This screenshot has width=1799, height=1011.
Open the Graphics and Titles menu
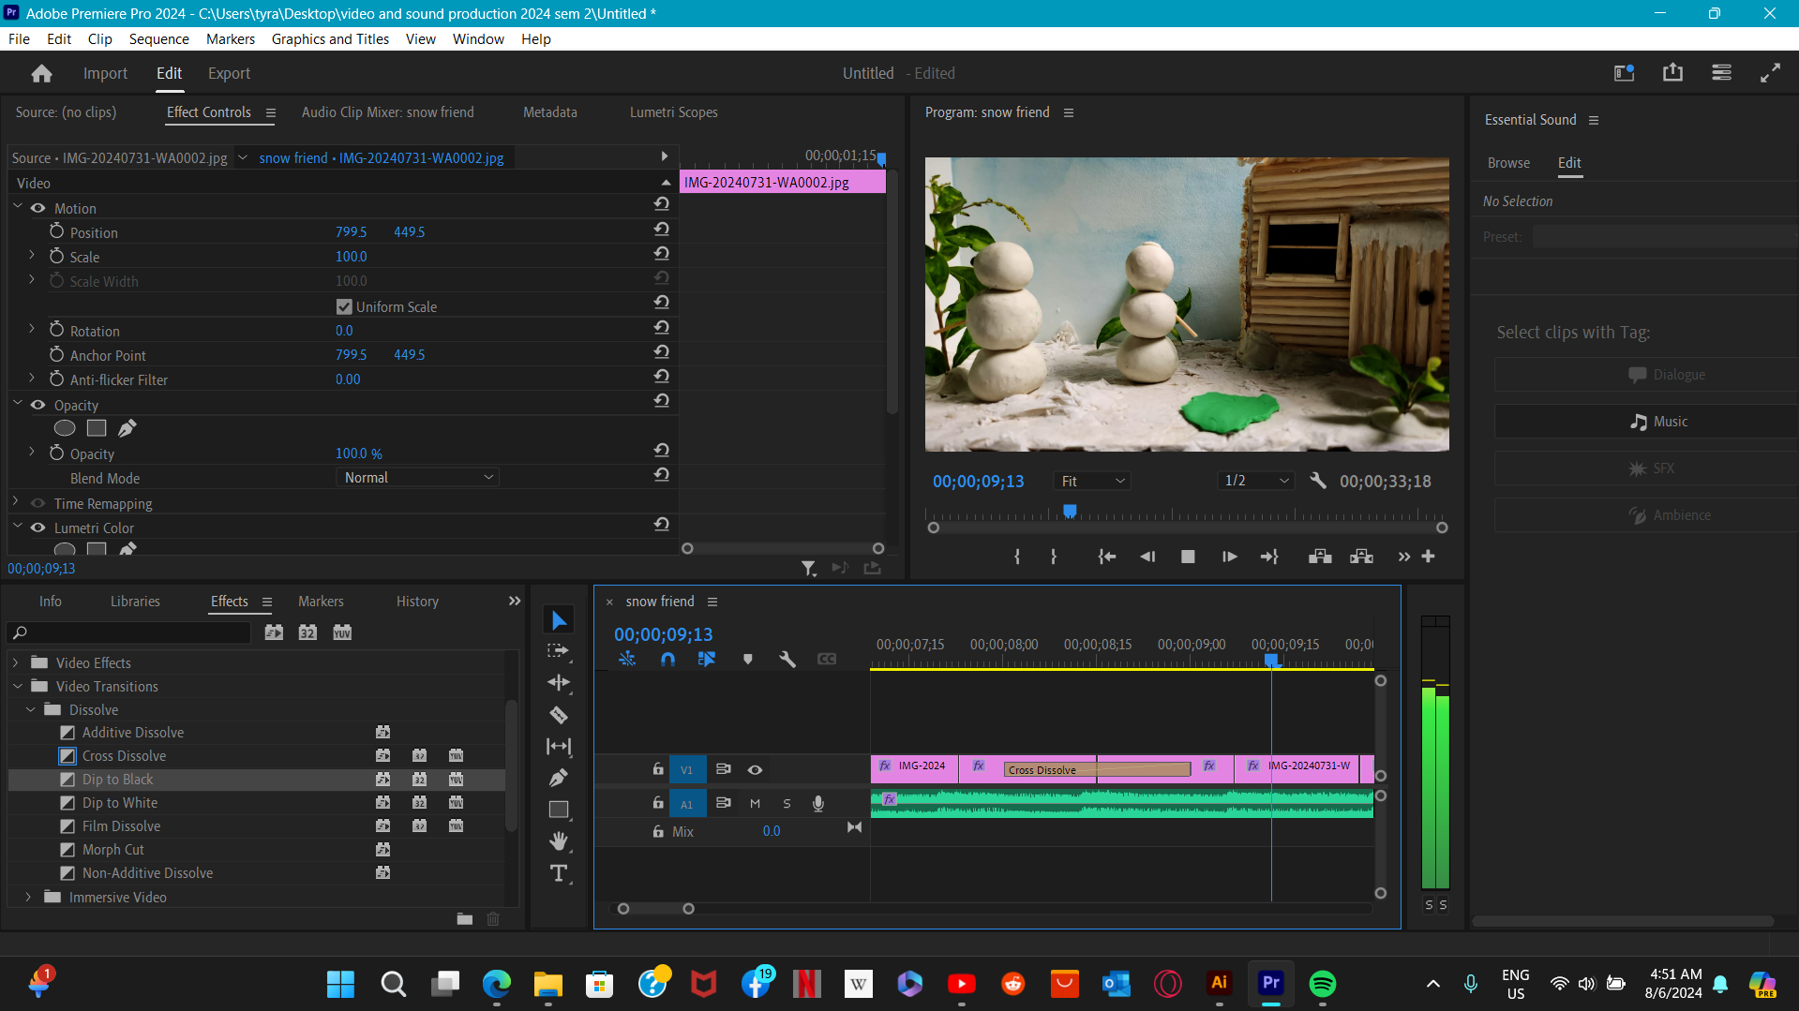(x=330, y=38)
